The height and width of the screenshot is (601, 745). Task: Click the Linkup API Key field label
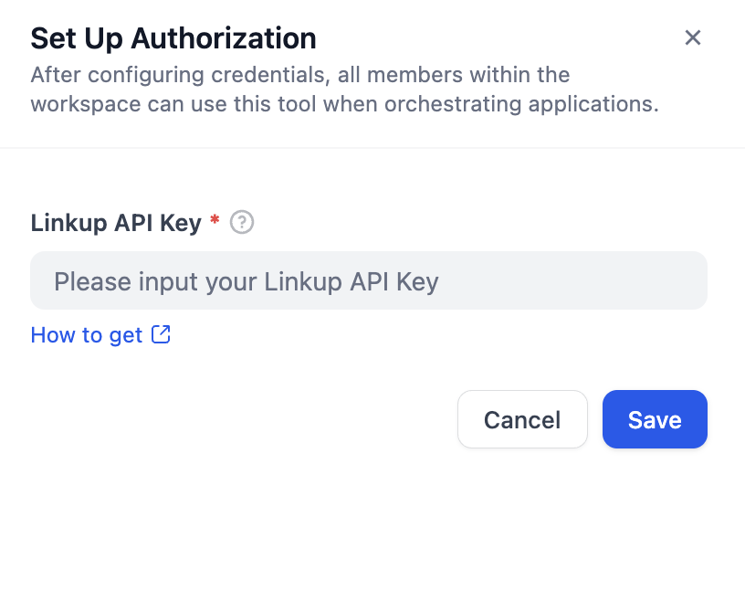[x=115, y=222]
